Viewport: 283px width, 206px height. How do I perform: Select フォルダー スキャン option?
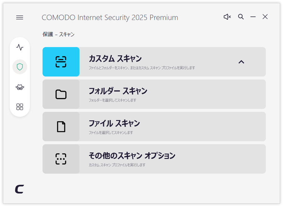(154, 94)
